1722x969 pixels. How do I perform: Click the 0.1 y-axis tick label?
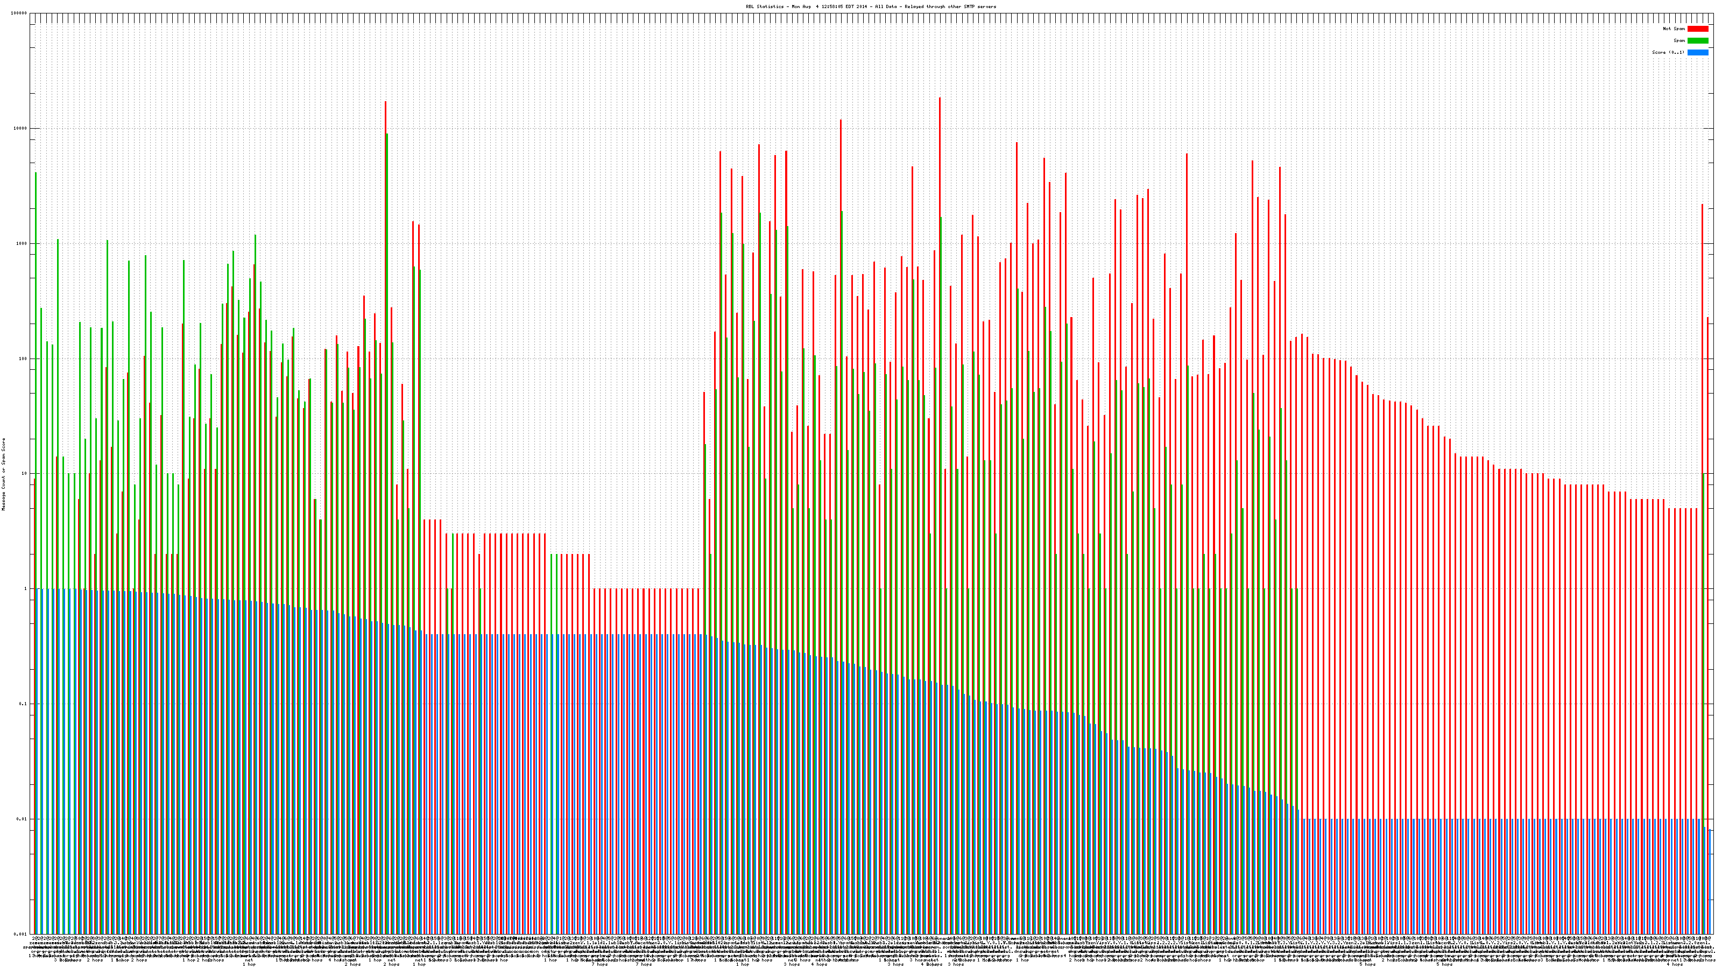tap(23, 704)
